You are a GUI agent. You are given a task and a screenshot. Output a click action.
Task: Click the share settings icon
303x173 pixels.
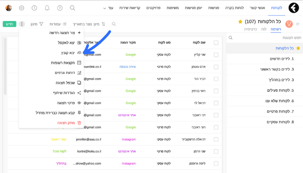[79, 93]
